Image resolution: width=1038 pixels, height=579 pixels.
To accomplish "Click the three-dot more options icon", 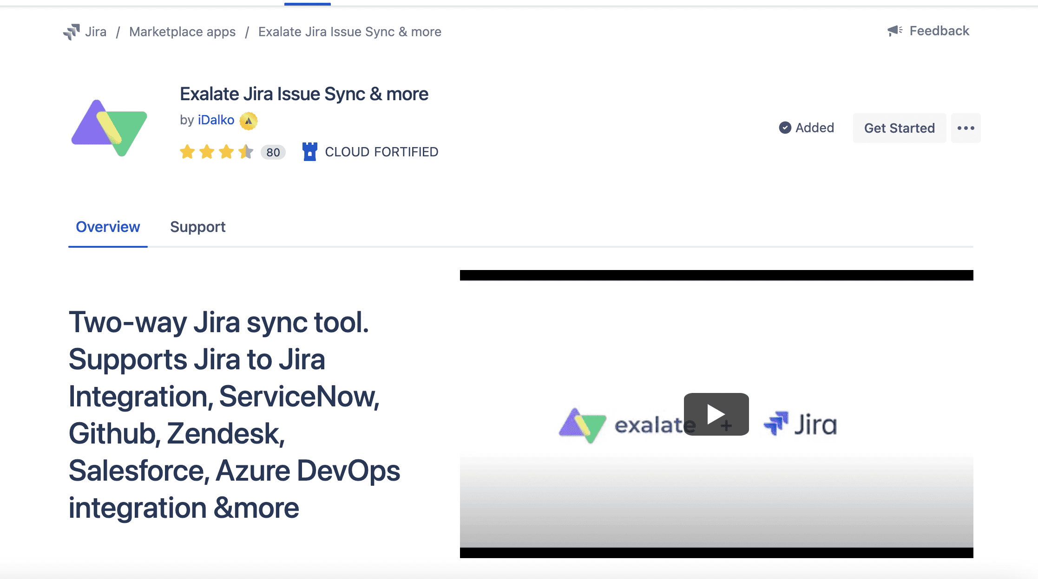I will pyautogui.click(x=966, y=128).
